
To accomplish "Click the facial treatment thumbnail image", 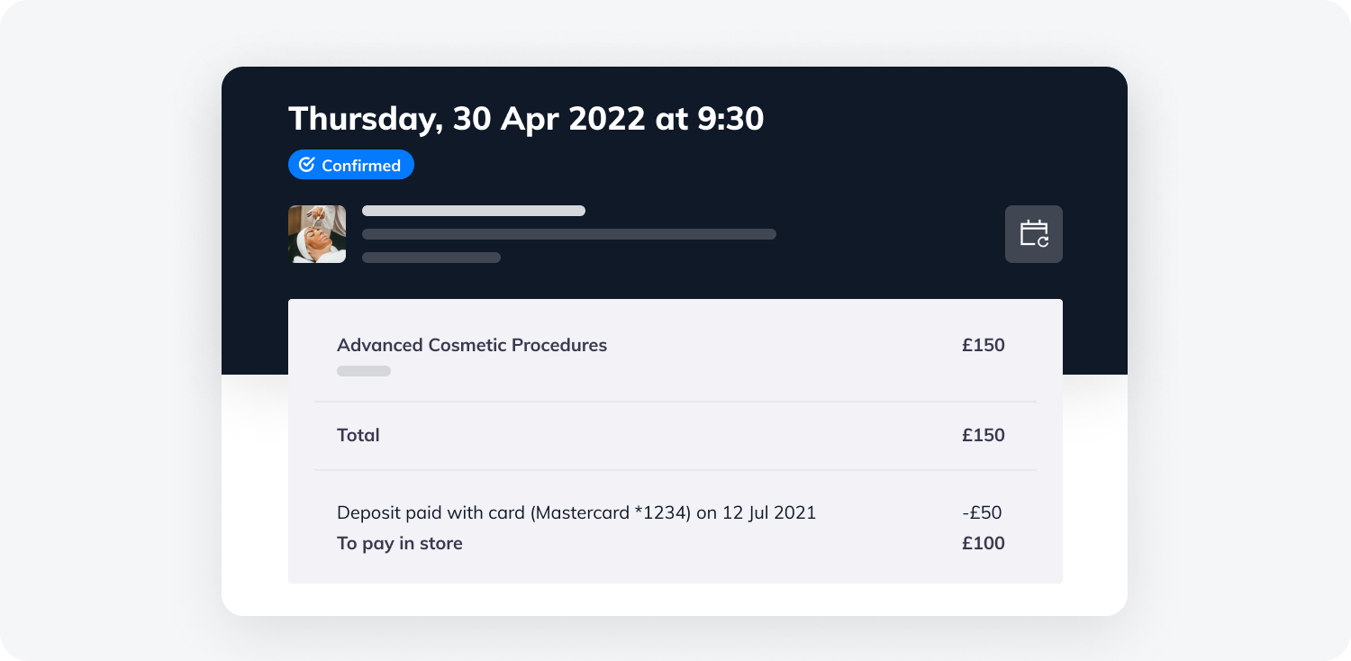I will (316, 233).
